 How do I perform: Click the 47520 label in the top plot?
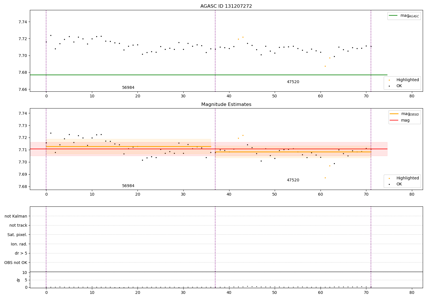point(293,82)
